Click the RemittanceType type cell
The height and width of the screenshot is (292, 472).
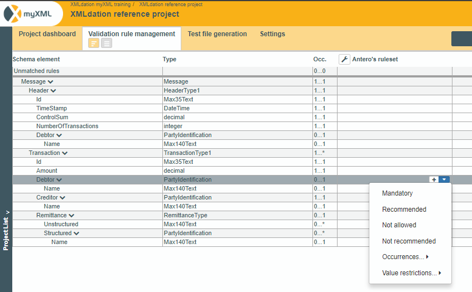(x=238, y=215)
